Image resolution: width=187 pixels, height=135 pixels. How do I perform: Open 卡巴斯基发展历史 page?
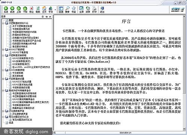pos(21,29)
